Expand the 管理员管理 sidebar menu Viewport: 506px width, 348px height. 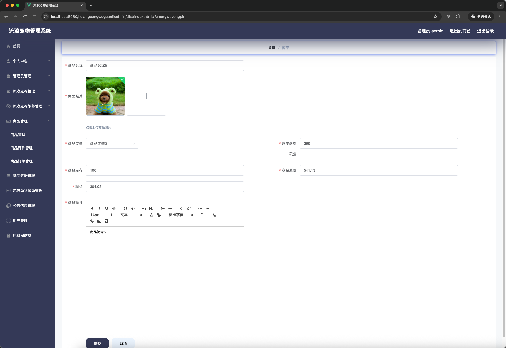(x=28, y=76)
